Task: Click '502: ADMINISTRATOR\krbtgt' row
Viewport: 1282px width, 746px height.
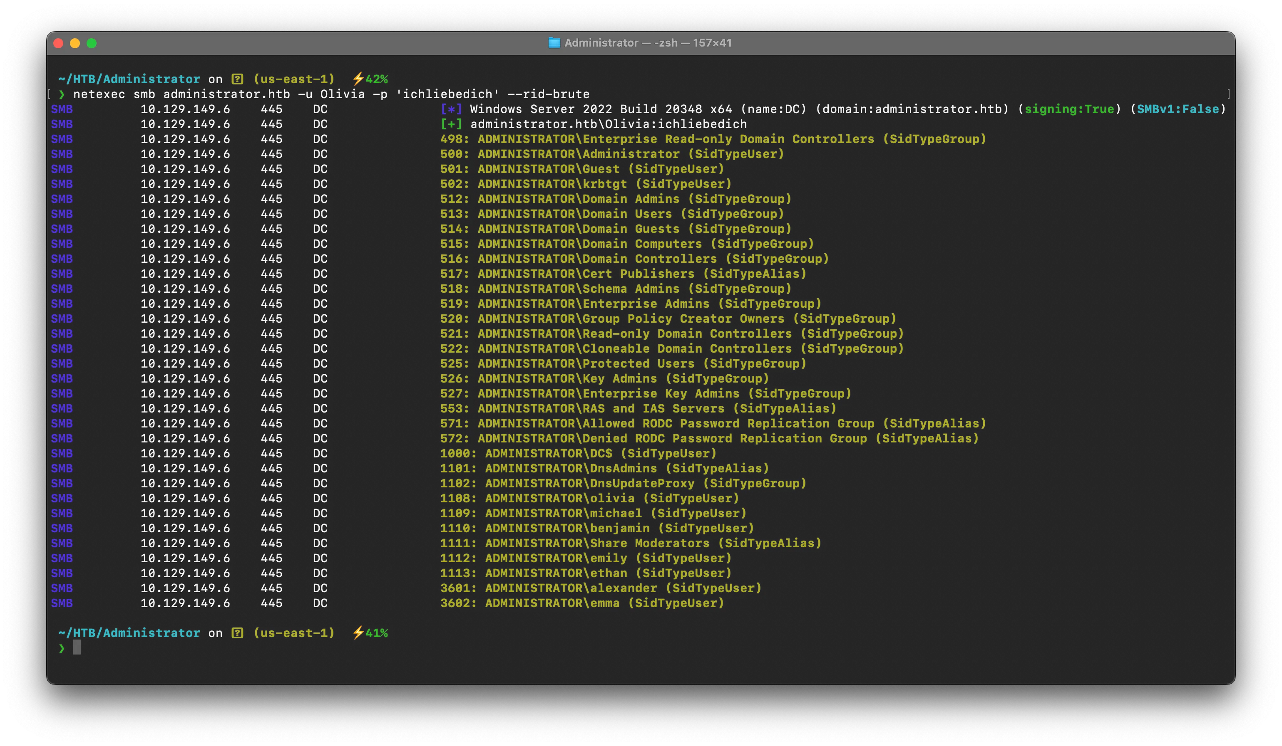Action: coord(586,184)
